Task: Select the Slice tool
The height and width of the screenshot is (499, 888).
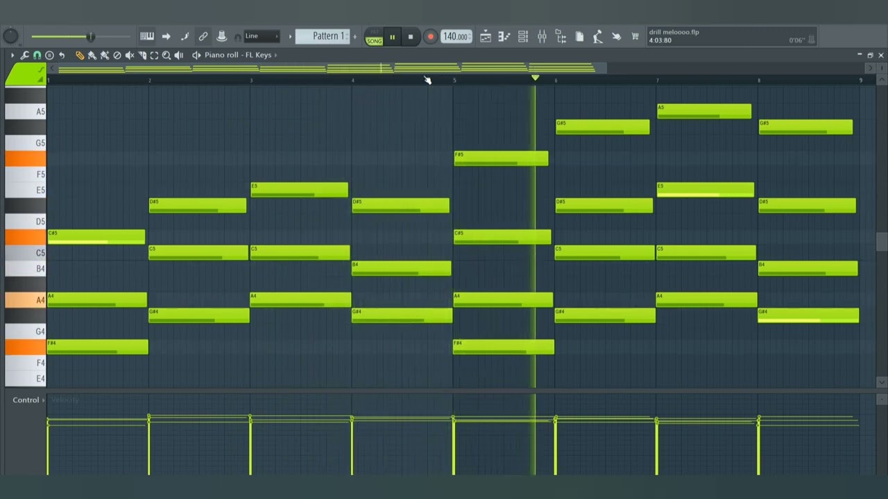Action: pyautogui.click(x=142, y=55)
